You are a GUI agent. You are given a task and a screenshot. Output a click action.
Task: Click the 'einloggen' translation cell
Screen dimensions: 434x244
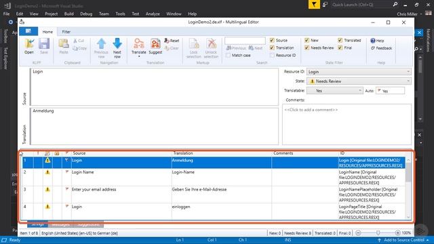pyautogui.click(x=222, y=211)
